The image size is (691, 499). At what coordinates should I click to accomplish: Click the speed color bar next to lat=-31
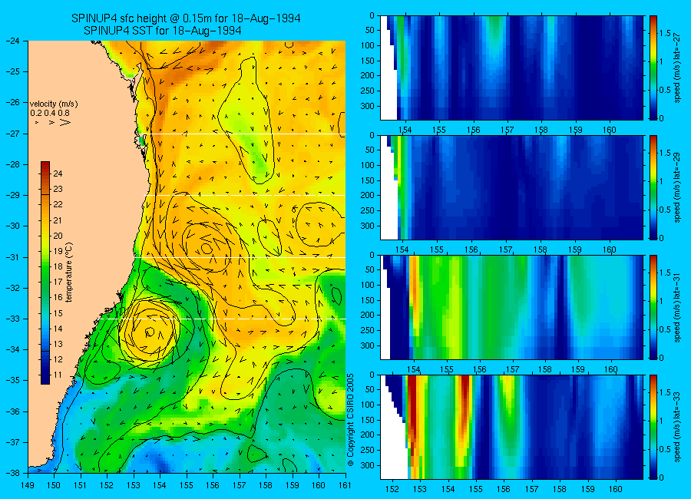pyautogui.click(x=653, y=307)
